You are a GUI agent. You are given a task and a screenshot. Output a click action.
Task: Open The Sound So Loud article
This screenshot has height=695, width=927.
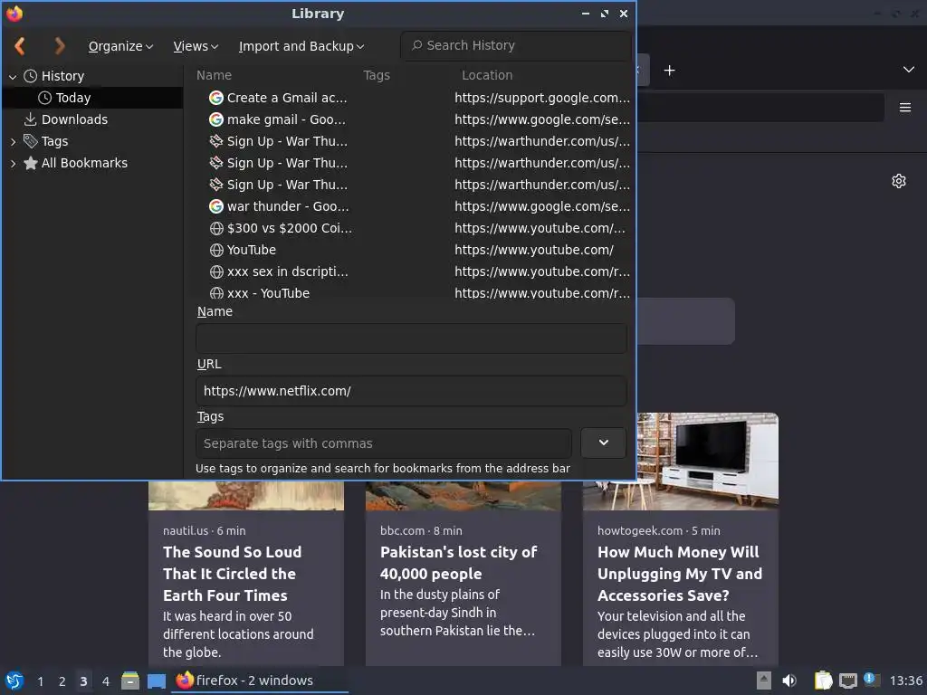pyautogui.click(x=232, y=573)
